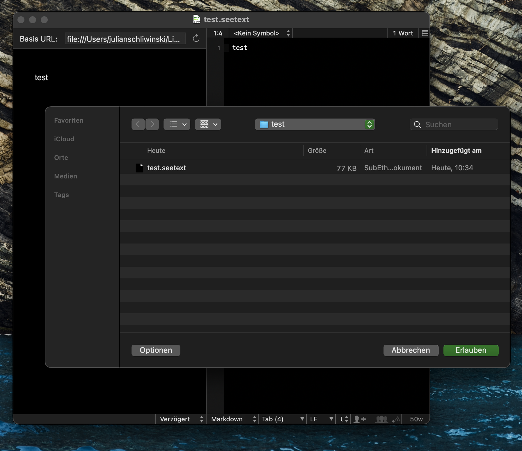Go forward in the file dialog
Image resolution: width=522 pixels, height=451 pixels.
coord(152,124)
